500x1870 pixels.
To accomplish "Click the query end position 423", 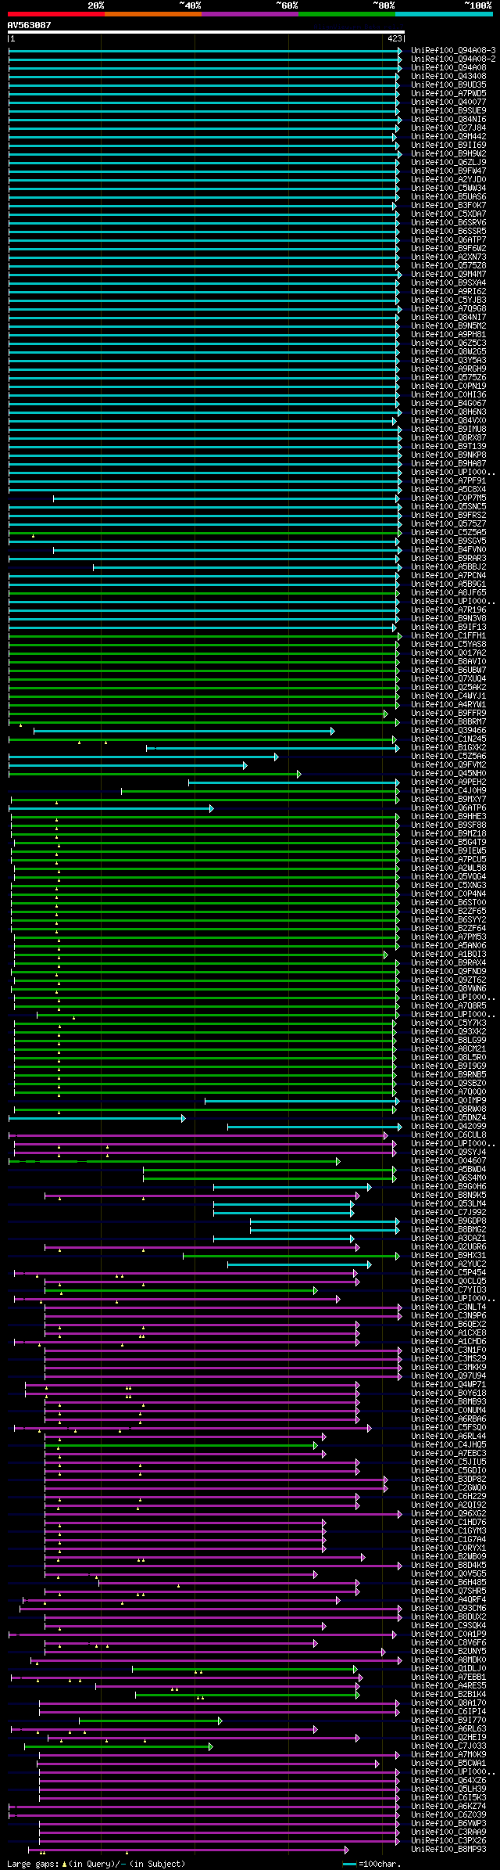I will (x=395, y=38).
